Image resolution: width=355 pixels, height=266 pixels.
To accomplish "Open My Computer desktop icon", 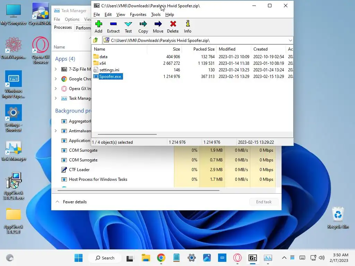I will point(14,15).
